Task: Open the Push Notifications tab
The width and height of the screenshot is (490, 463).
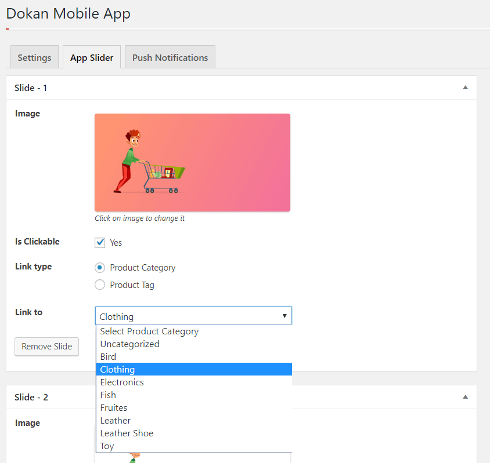Action: pos(170,57)
